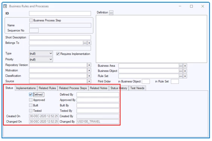Click the Rule Set arrow button
Image resolution: width=212 pixels, height=141 pixels.
pyautogui.click(x=185, y=76)
